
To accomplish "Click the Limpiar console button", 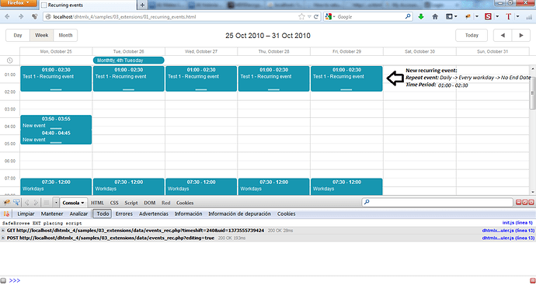I will [26, 214].
